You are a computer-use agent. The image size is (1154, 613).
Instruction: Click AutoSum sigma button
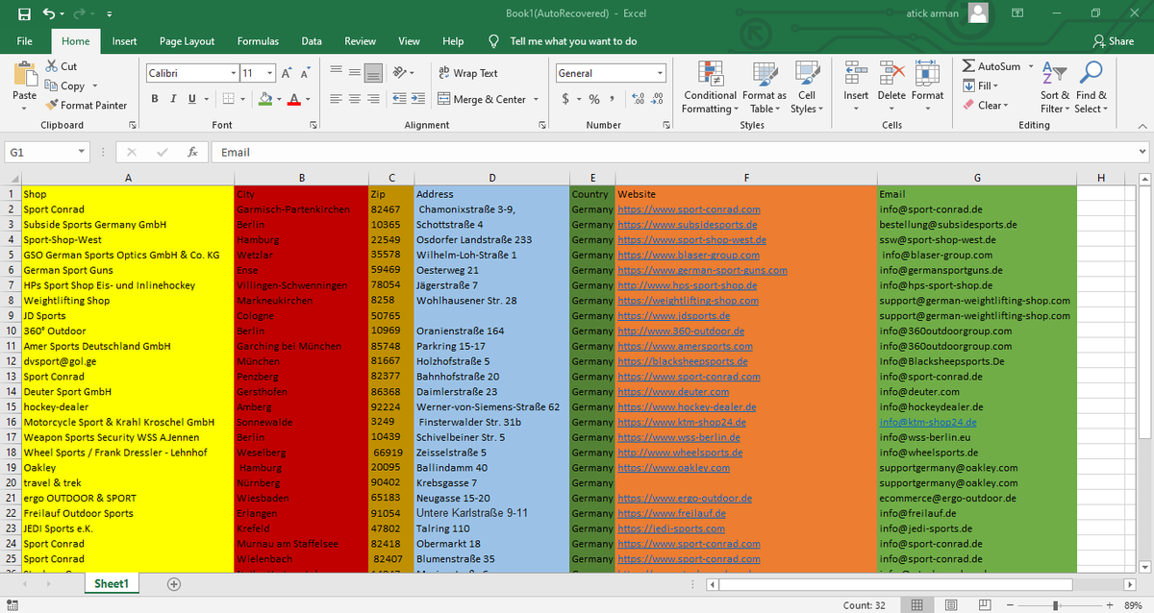coord(991,66)
